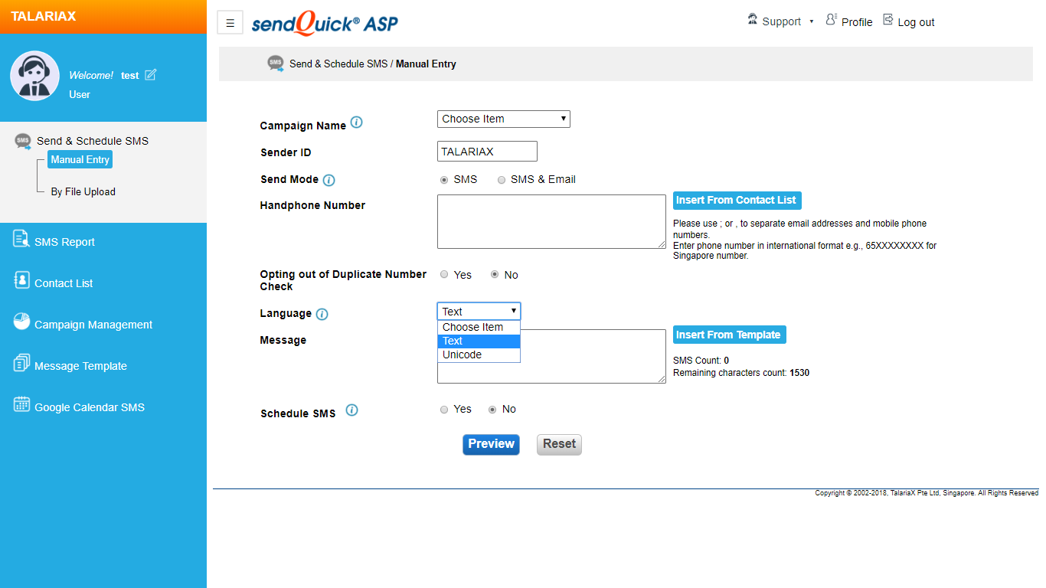Viewport: 1046px width, 588px height.
Task: Click the info icon next to Schedule SMS
Action: pyautogui.click(x=351, y=410)
